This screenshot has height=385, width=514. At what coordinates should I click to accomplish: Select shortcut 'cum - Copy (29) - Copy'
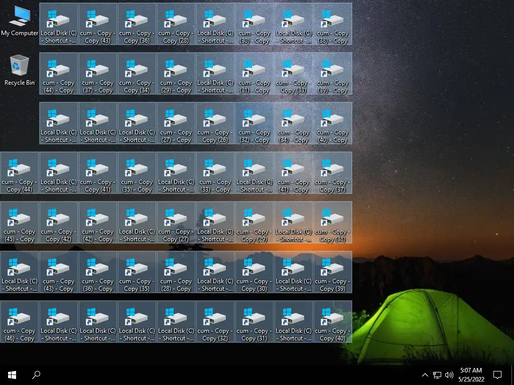point(176,74)
